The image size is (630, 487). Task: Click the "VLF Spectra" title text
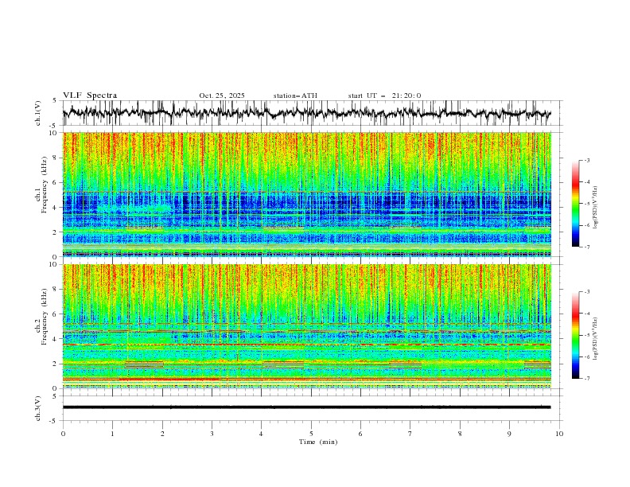pos(90,95)
